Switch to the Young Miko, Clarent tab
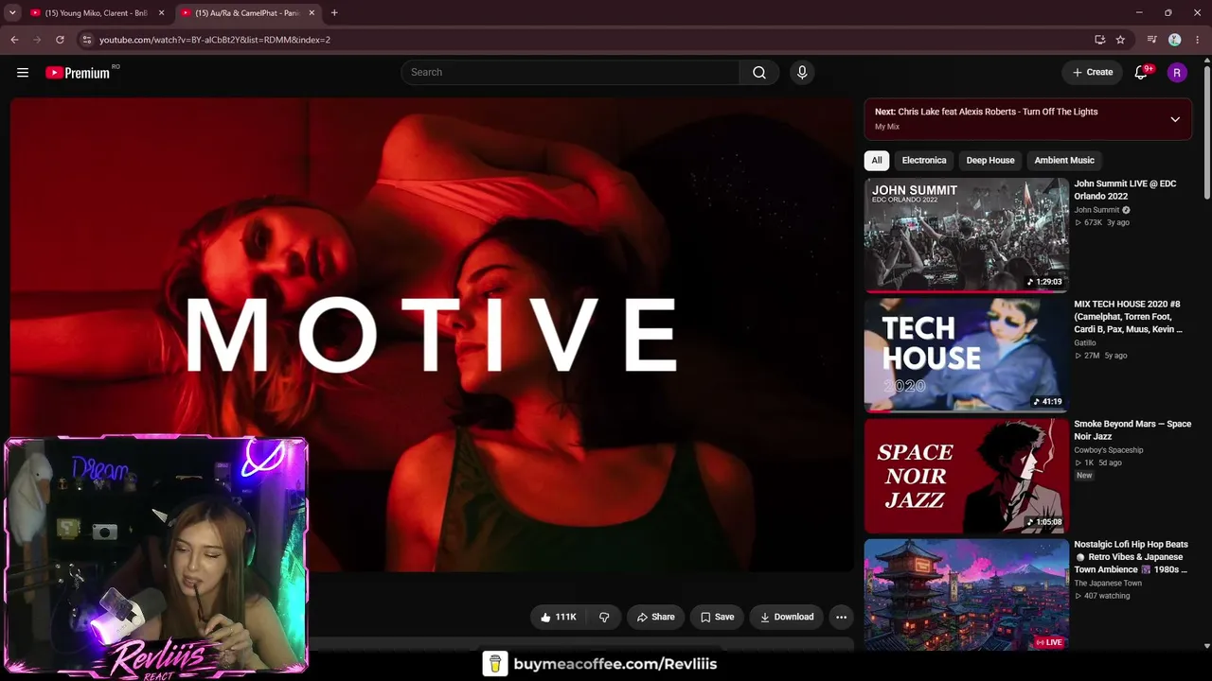Image resolution: width=1212 pixels, height=681 pixels. tap(97, 13)
